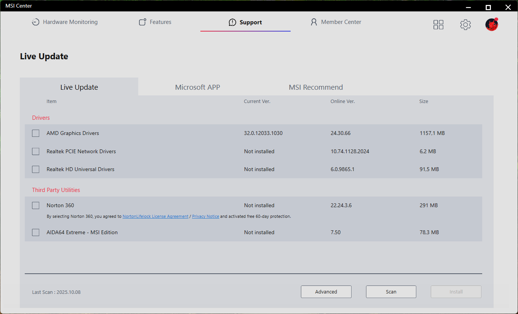This screenshot has width=518, height=314.
Task: Click the Features tab icon
Action: (x=142, y=22)
